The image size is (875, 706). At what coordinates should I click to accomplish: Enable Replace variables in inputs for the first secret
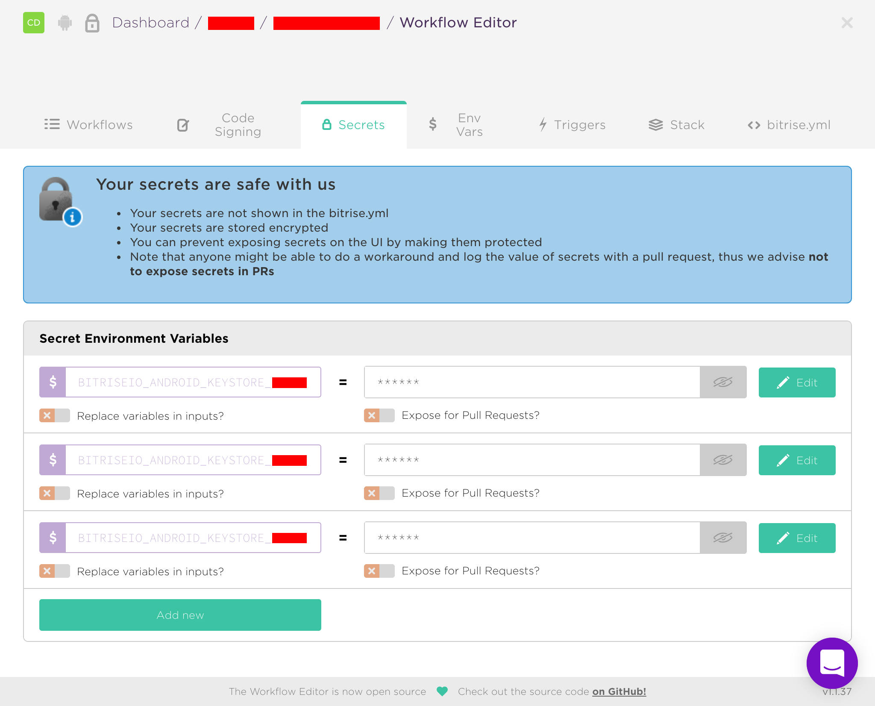pyautogui.click(x=54, y=415)
